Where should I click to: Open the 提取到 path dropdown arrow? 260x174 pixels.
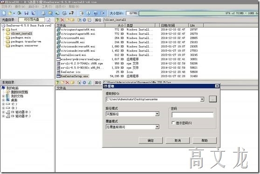point(202,100)
